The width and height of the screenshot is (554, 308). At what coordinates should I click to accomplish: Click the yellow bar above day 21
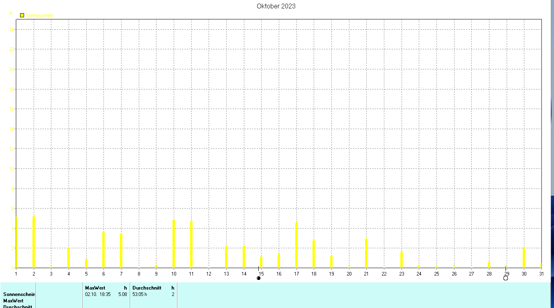click(x=366, y=253)
